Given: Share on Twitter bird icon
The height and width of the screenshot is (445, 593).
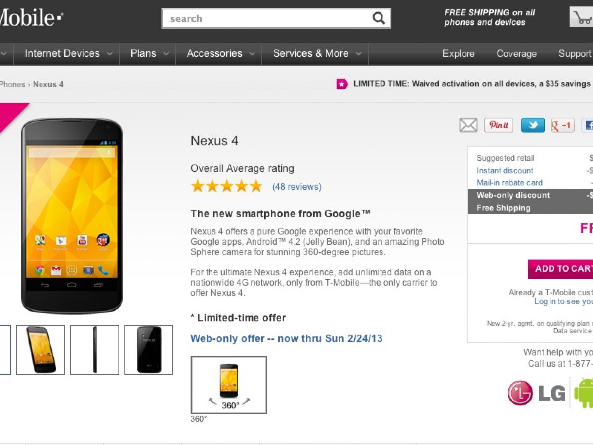Looking at the screenshot, I should [533, 125].
